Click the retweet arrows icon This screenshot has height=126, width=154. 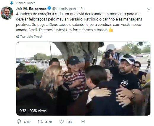tap(40, 122)
